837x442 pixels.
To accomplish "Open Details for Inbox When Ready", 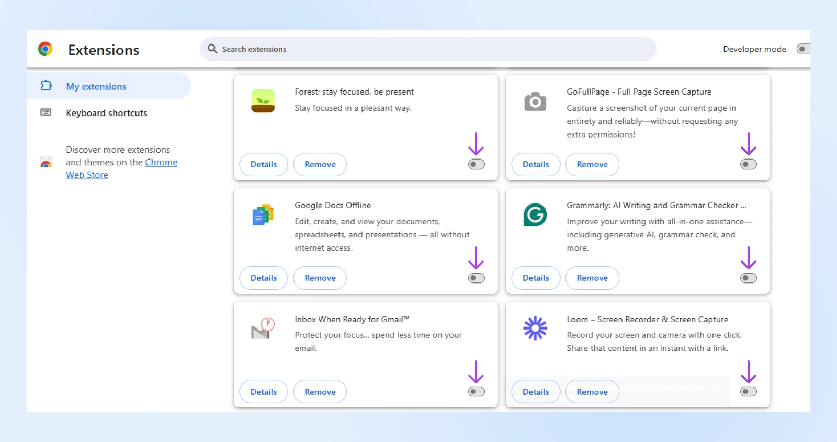I will point(264,391).
